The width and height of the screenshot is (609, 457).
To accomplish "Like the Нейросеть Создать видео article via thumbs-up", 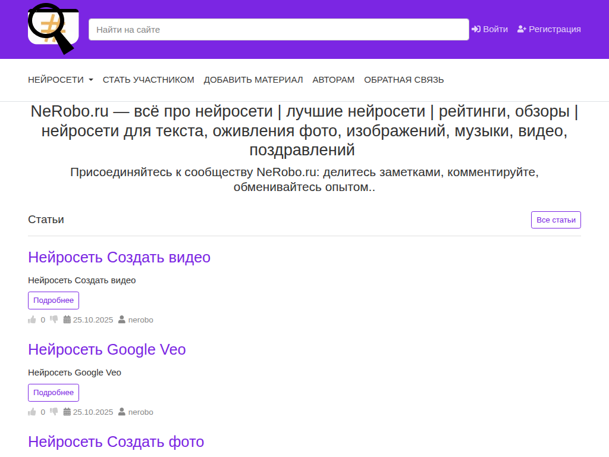I will point(33,319).
